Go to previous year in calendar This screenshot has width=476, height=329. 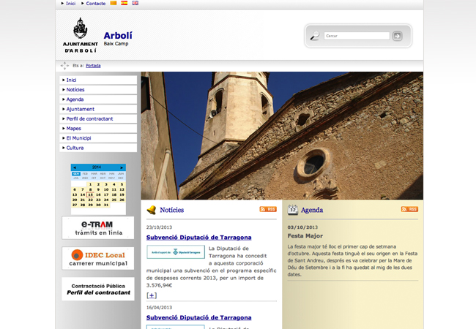74,167
